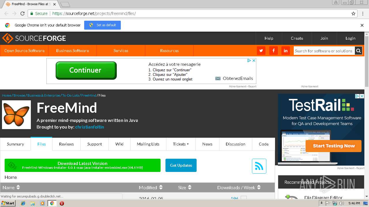Click the red Opera taskbar icon
This screenshot has height=207, width=369.
tap(62, 203)
